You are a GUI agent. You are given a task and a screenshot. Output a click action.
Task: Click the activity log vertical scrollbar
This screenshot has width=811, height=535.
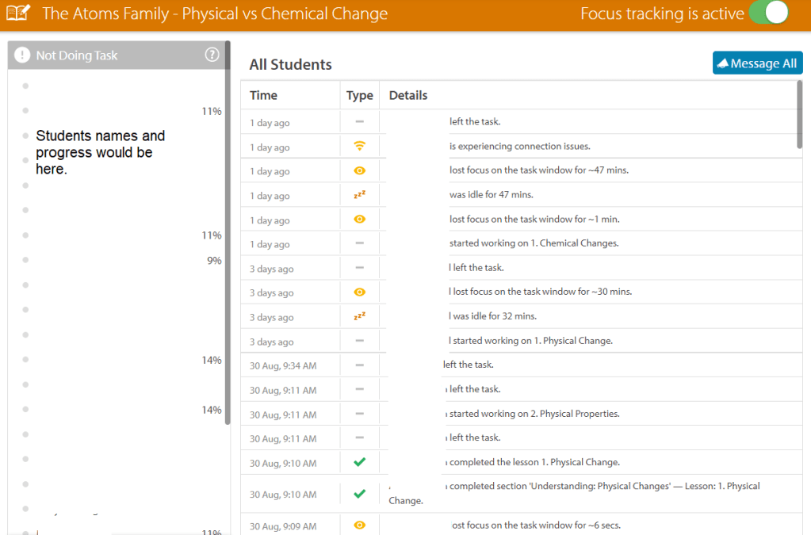coord(799,115)
